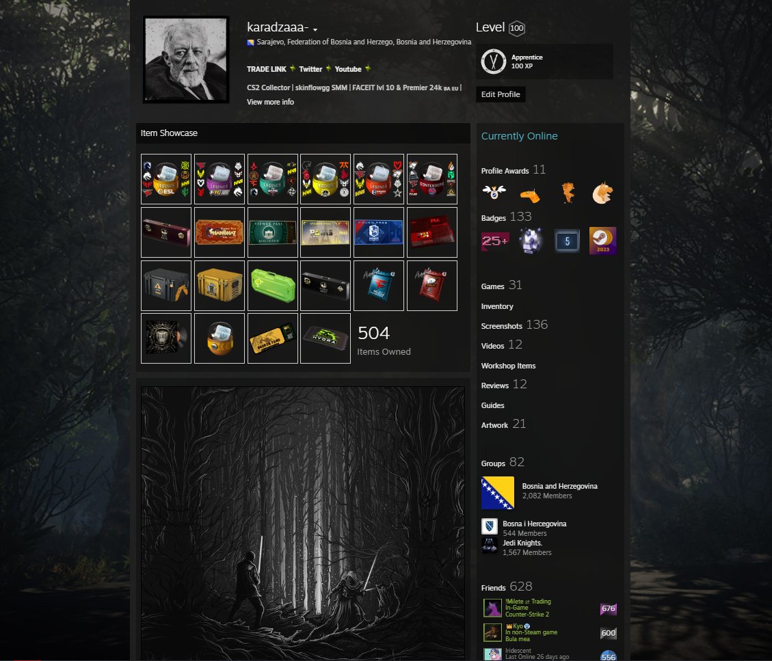
Task: Open friend Iridescent profile
Action: point(549,654)
